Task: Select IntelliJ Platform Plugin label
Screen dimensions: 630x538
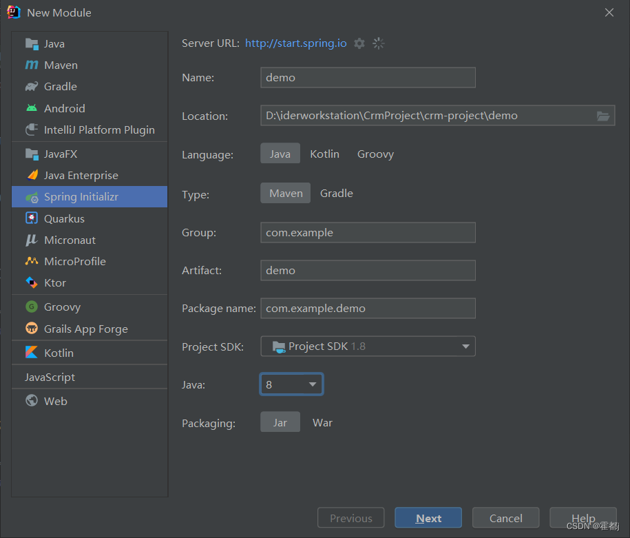Action: (99, 130)
